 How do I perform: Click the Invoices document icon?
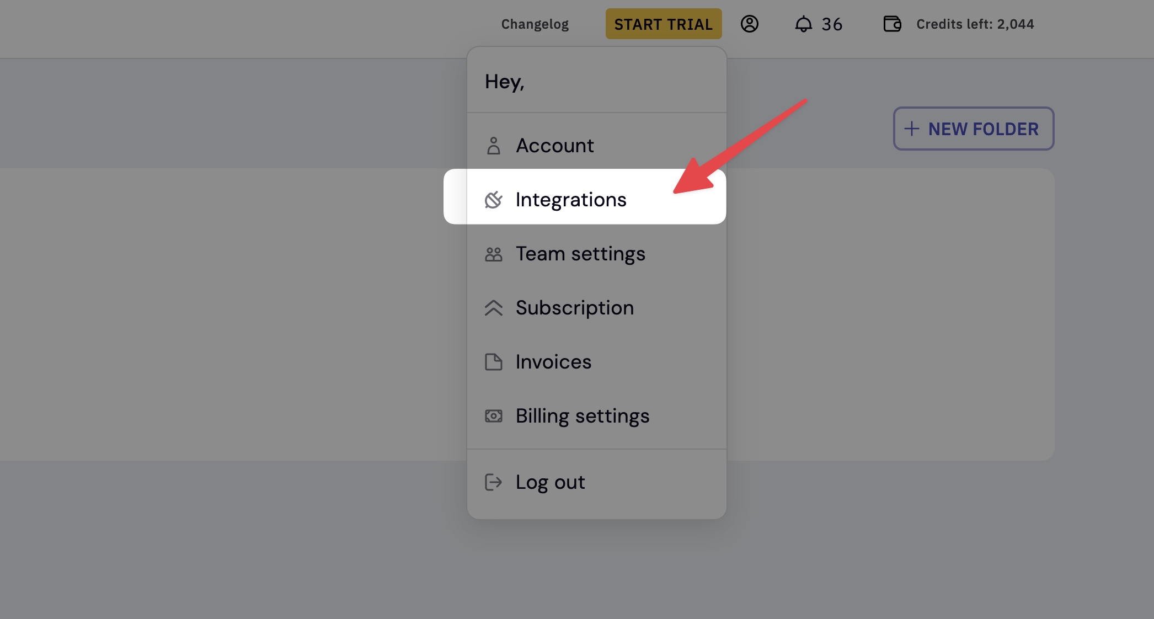(493, 362)
